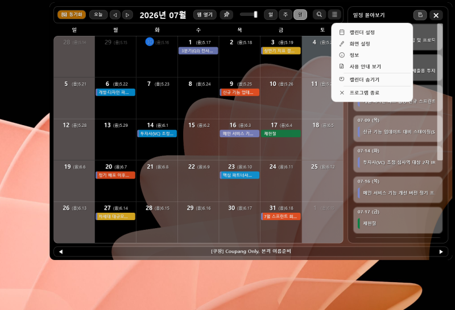The height and width of the screenshot is (310, 455).
Task: Switch to 주 week view
Action: (286, 15)
